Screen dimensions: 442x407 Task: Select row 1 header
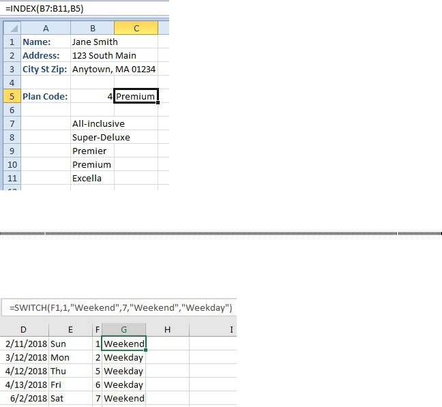[12, 42]
